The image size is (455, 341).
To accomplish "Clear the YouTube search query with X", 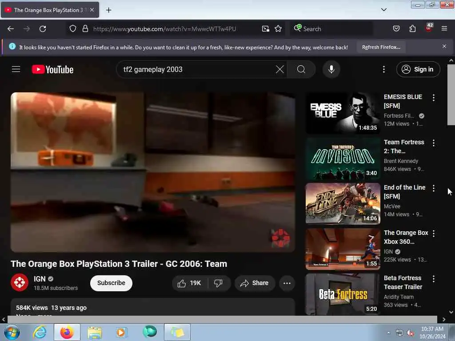I will click(280, 69).
